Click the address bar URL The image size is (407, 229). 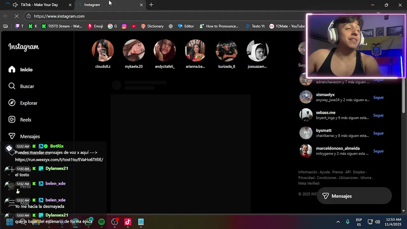click(59, 16)
